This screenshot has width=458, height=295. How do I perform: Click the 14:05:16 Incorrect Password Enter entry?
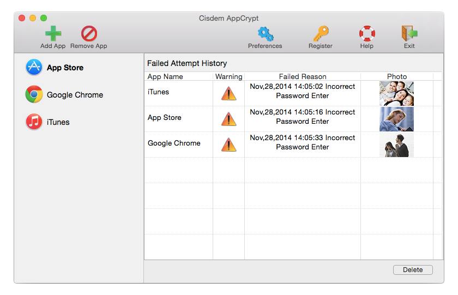click(303, 117)
